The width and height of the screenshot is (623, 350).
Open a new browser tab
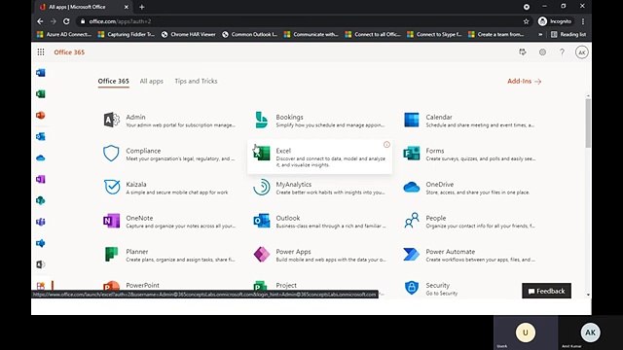(x=142, y=7)
